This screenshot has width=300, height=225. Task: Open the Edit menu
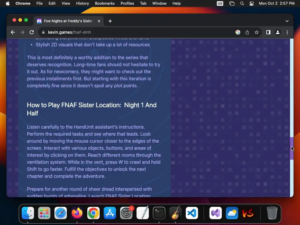click(x=52, y=4)
